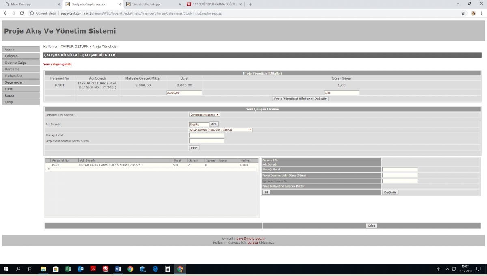Bookmark this page with the star icon

click(x=463, y=13)
